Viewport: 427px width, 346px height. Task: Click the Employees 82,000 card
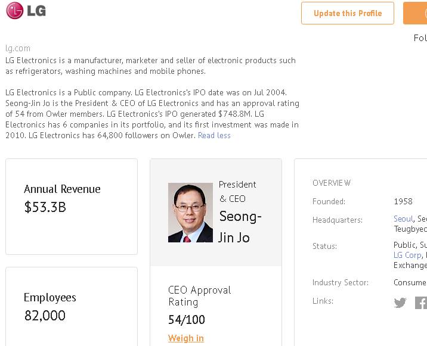tap(72, 306)
